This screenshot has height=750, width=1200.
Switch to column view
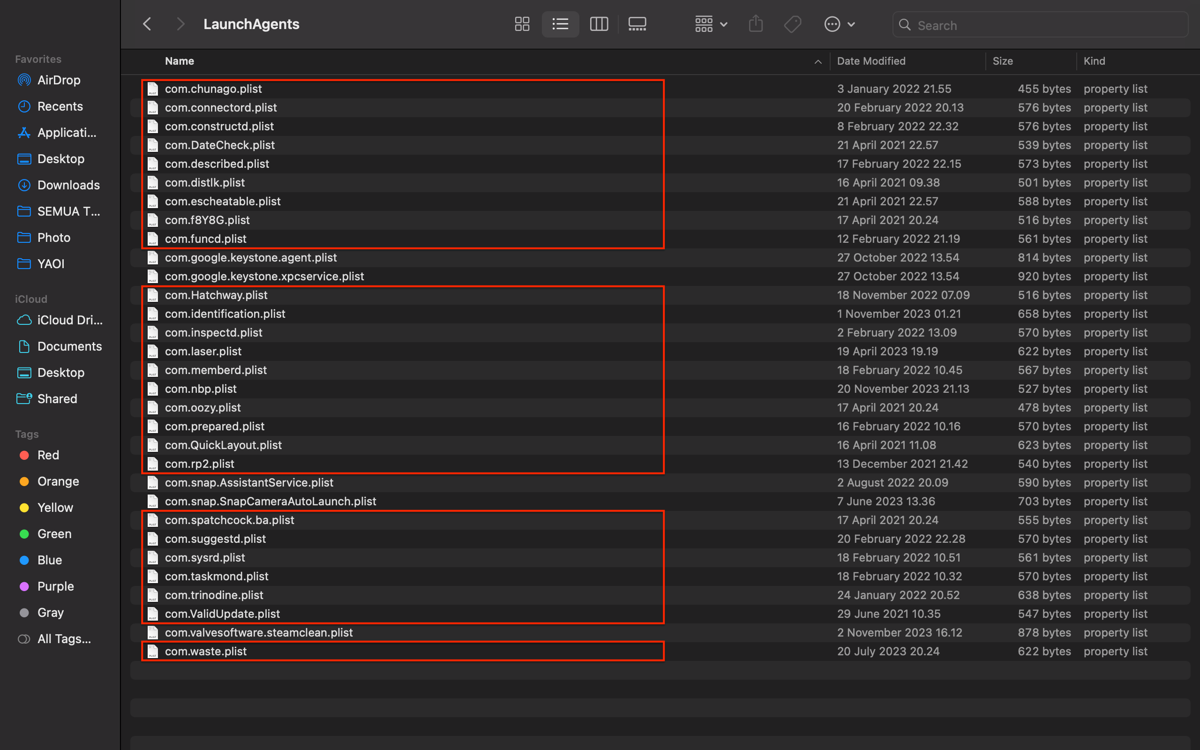point(599,24)
